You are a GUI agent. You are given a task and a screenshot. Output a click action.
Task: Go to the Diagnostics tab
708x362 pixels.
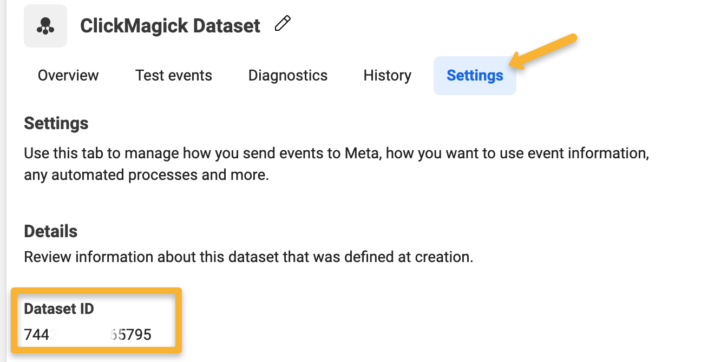(287, 76)
